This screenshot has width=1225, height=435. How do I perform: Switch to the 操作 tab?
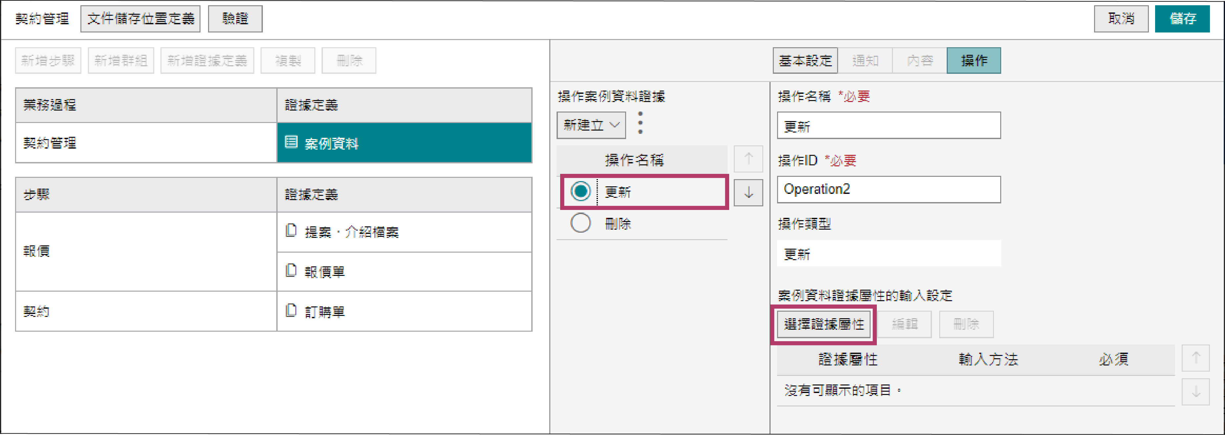(973, 60)
